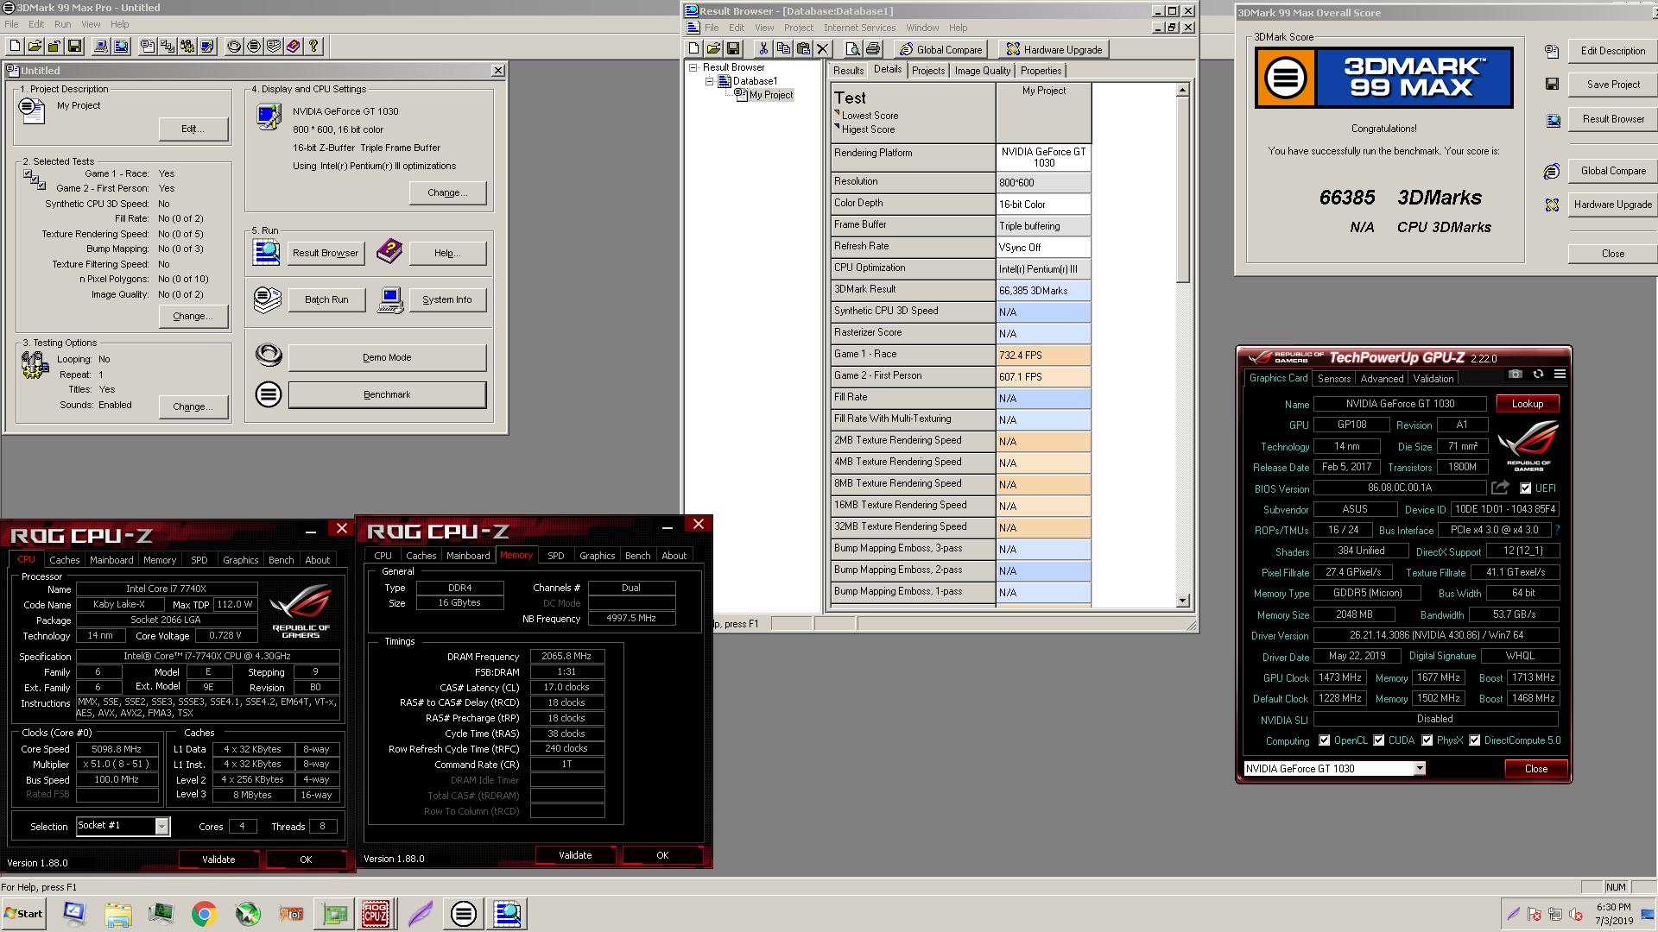The image size is (1658, 932).
Task: Toggle OpenCL checkbox in GPU-Z
Action: click(x=1325, y=740)
